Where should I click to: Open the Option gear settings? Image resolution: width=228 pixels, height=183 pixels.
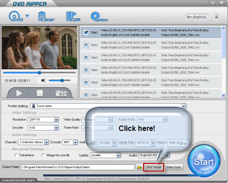(99, 16)
